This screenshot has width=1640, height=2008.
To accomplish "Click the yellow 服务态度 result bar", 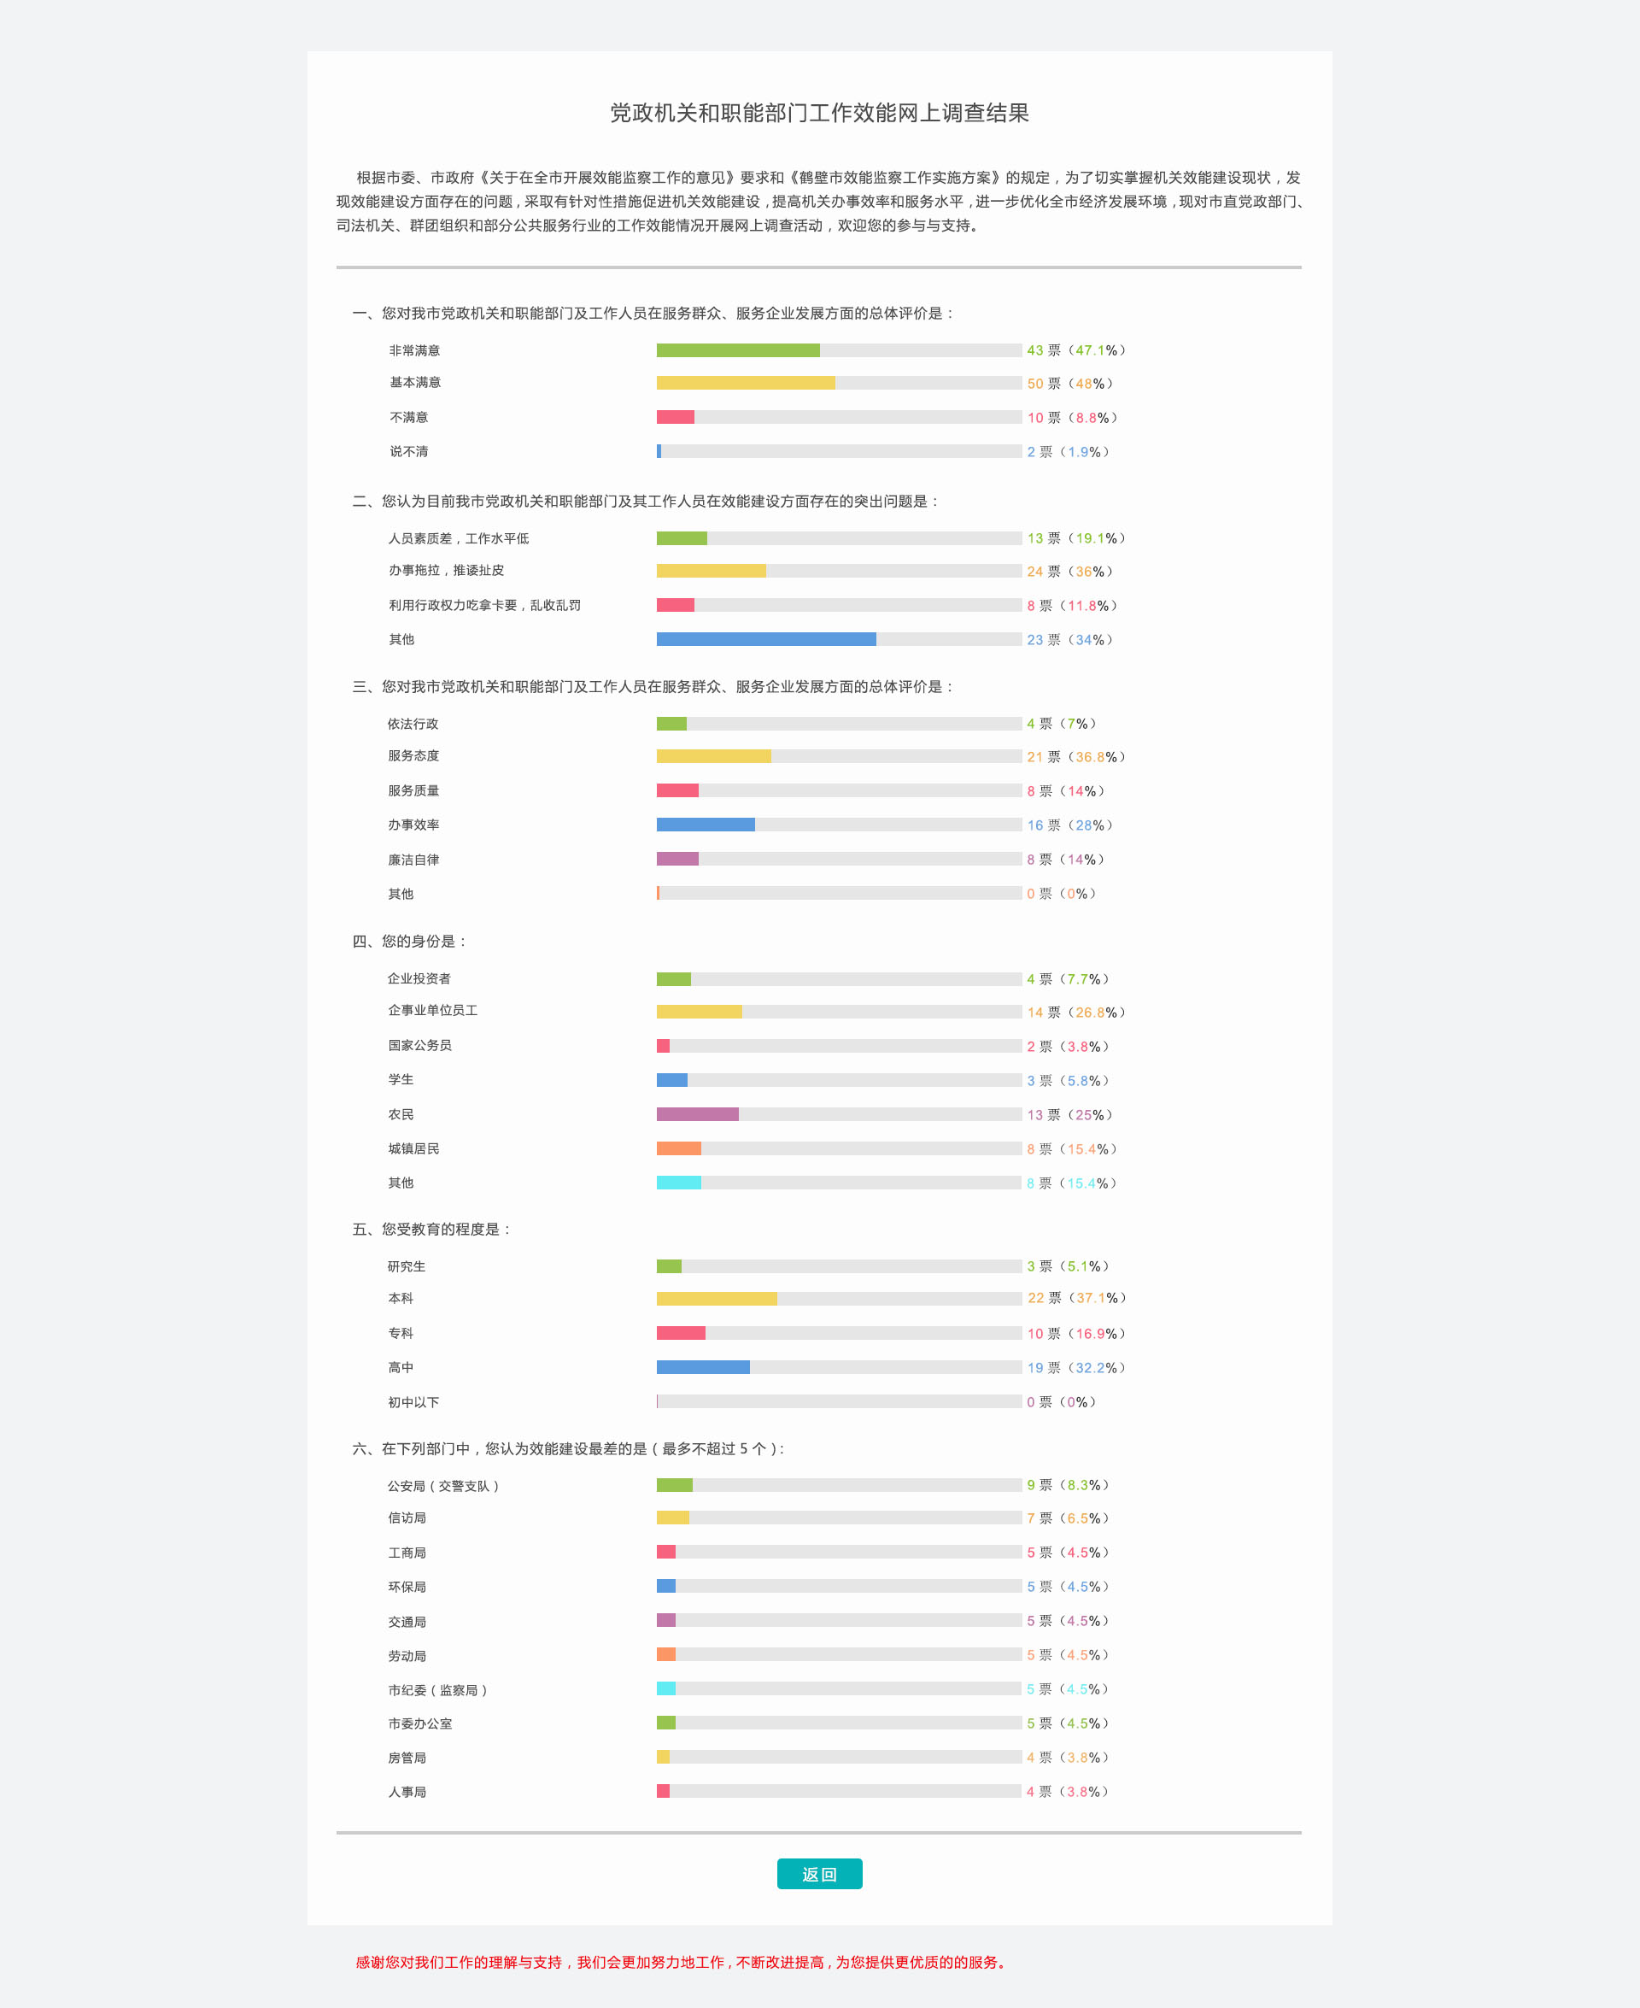I will point(713,756).
